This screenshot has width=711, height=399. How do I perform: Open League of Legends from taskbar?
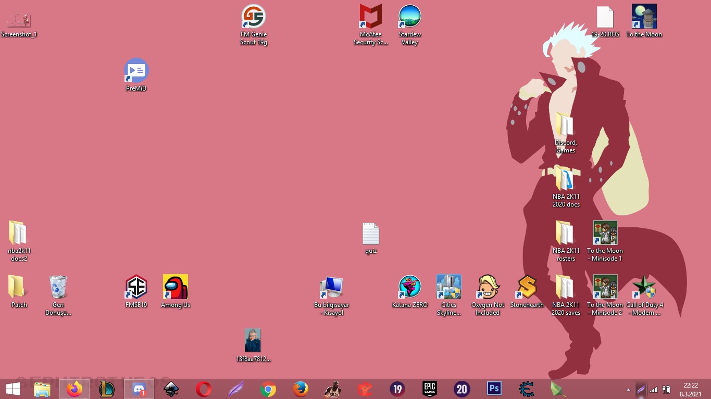(107, 389)
